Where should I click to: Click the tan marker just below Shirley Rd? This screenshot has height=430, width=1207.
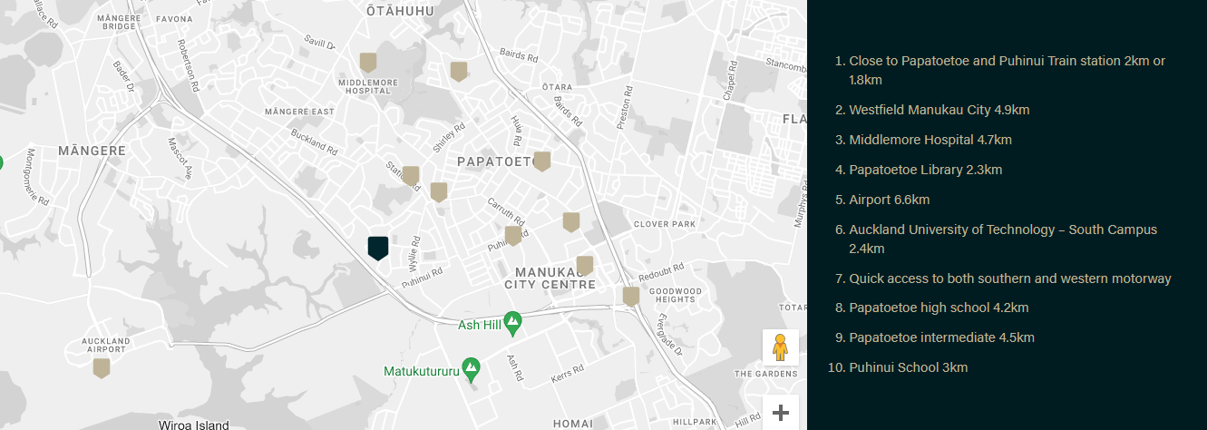439,191
